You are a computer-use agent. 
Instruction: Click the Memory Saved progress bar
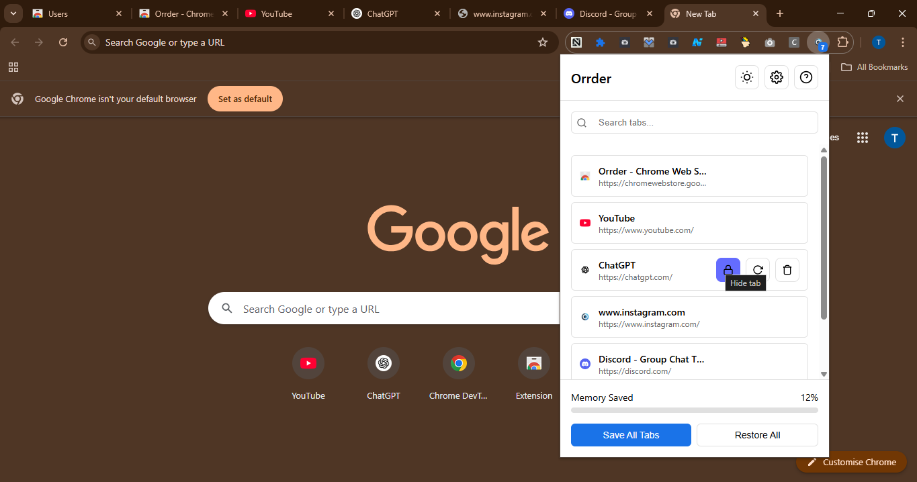pyautogui.click(x=695, y=409)
